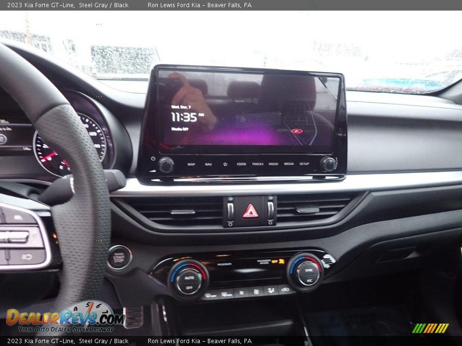Tap the right volume knob below the screen

click(329, 165)
